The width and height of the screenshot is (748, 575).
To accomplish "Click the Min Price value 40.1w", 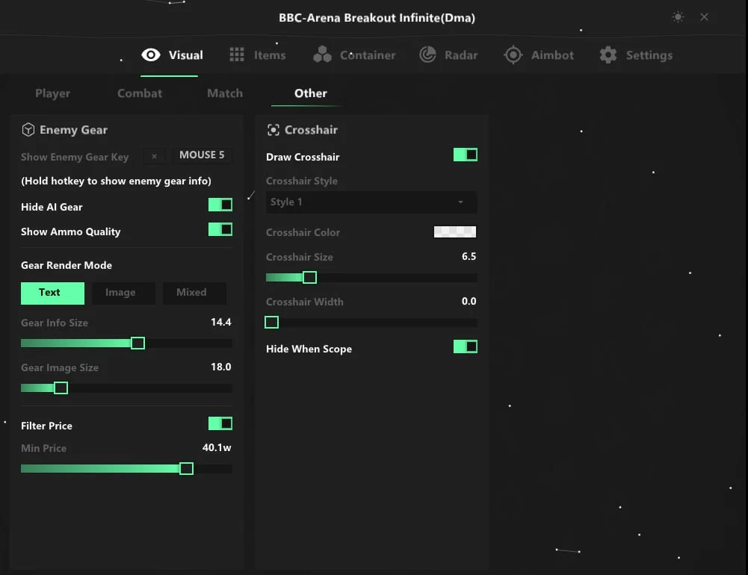I will (x=217, y=448).
